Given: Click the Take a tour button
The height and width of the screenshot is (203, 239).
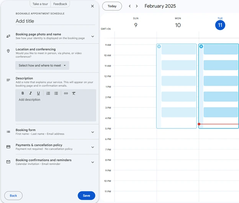Looking at the screenshot, I should (40, 4).
